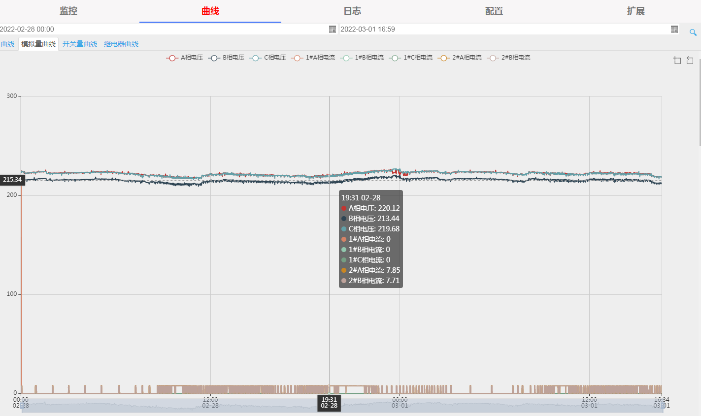
Task: Go to the 配置 tab
Action: point(494,11)
